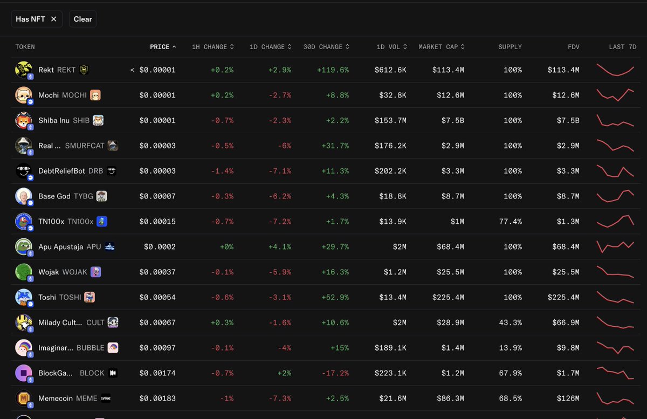Click the NFT badge next to BUBBLE

[x=113, y=348]
